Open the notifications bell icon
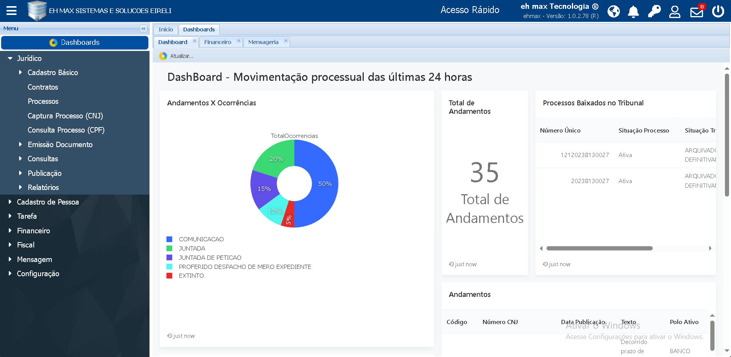Viewport: 731px width, 357px height. tap(633, 11)
